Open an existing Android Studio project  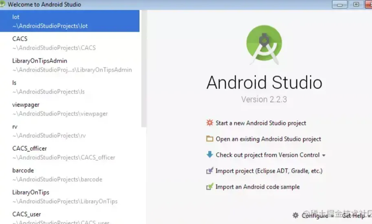269,139
